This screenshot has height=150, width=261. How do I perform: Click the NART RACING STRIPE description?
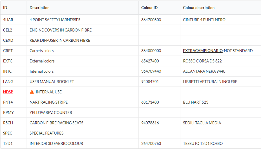click(48, 102)
